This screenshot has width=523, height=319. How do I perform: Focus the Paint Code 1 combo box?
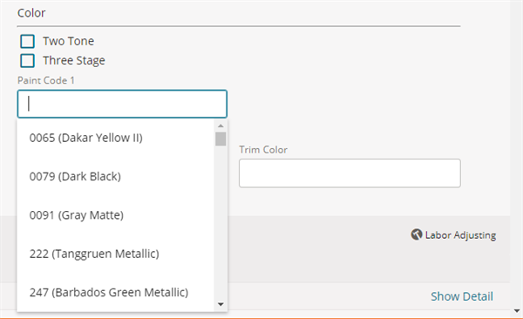(122, 104)
